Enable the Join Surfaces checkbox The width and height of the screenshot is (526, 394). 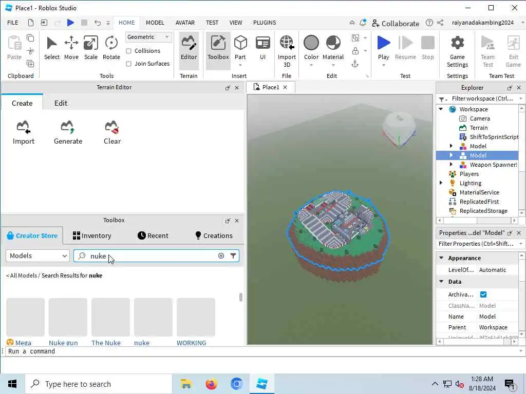(128, 64)
